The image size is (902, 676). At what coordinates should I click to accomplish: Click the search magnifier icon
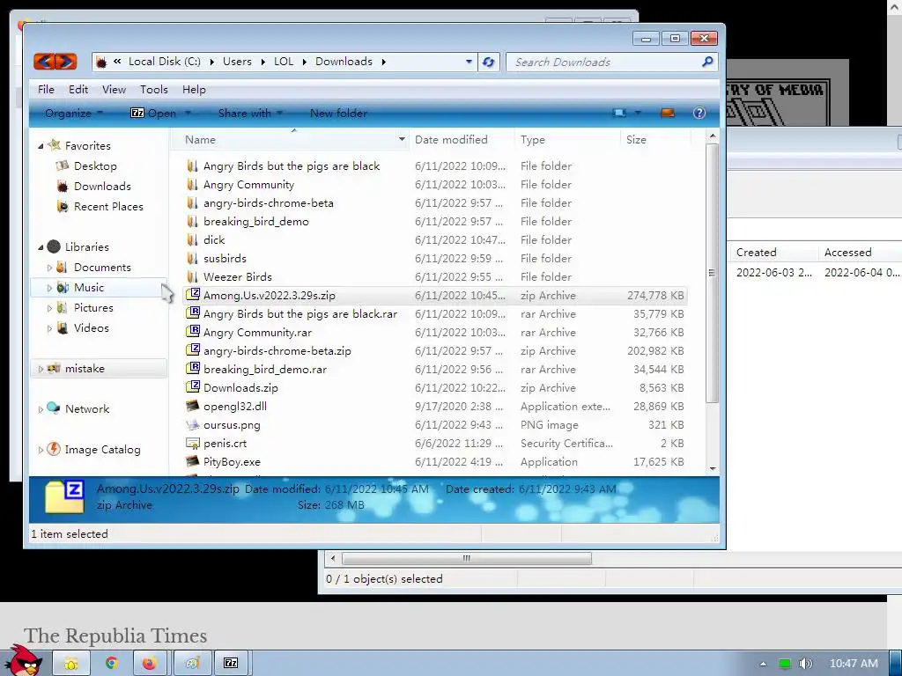[x=707, y=62]
